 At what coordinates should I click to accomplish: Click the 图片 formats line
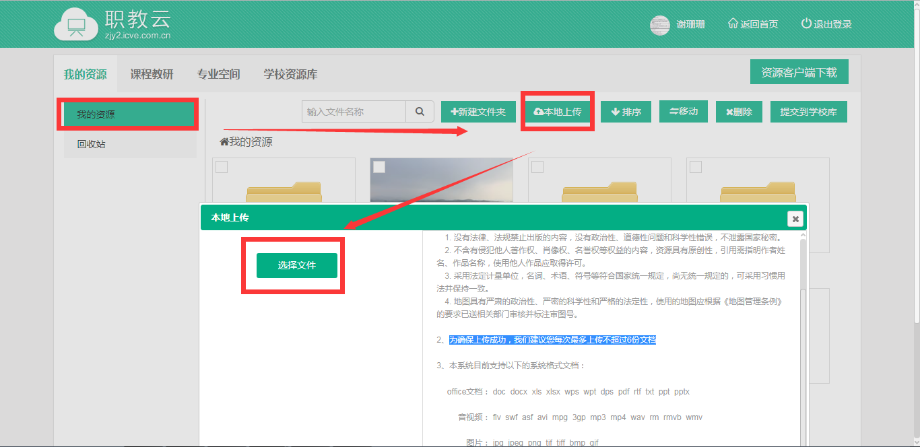532,443
